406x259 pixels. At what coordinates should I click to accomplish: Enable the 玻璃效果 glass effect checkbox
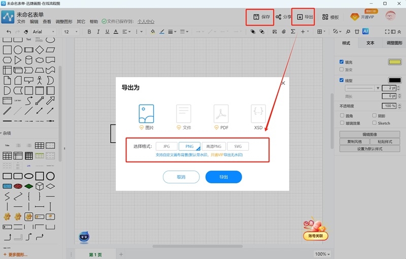click(x=342, y=123)
